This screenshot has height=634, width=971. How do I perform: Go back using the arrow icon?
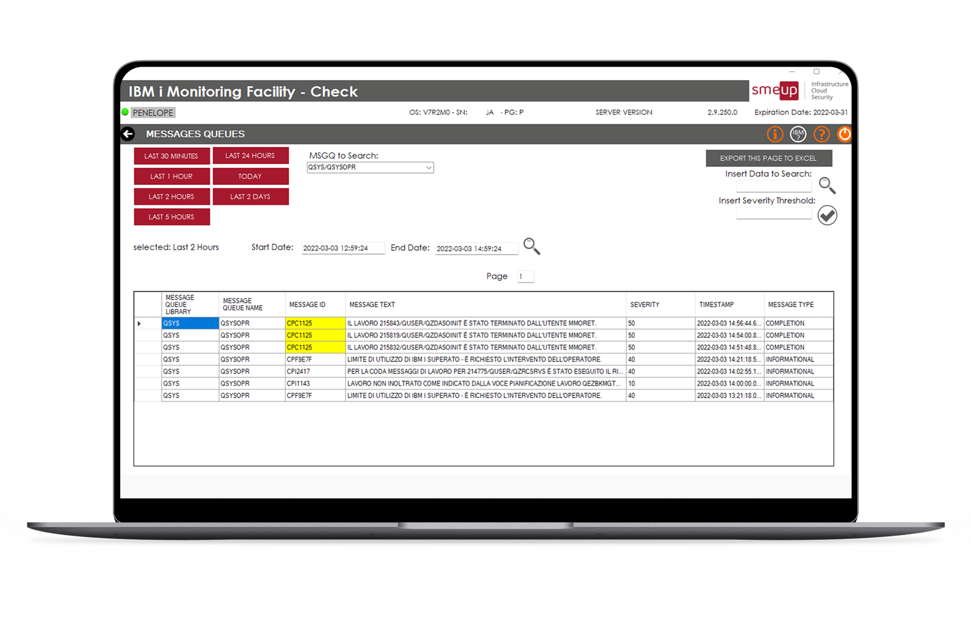(128, 134)
